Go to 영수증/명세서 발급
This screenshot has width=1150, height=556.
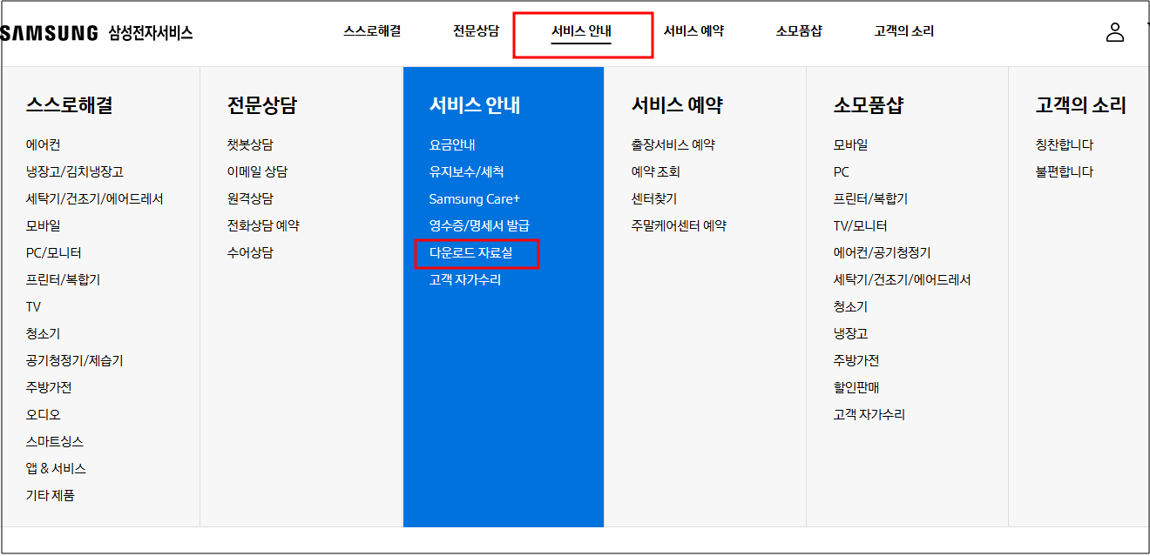pyautogui.click(x=479, y=226)
